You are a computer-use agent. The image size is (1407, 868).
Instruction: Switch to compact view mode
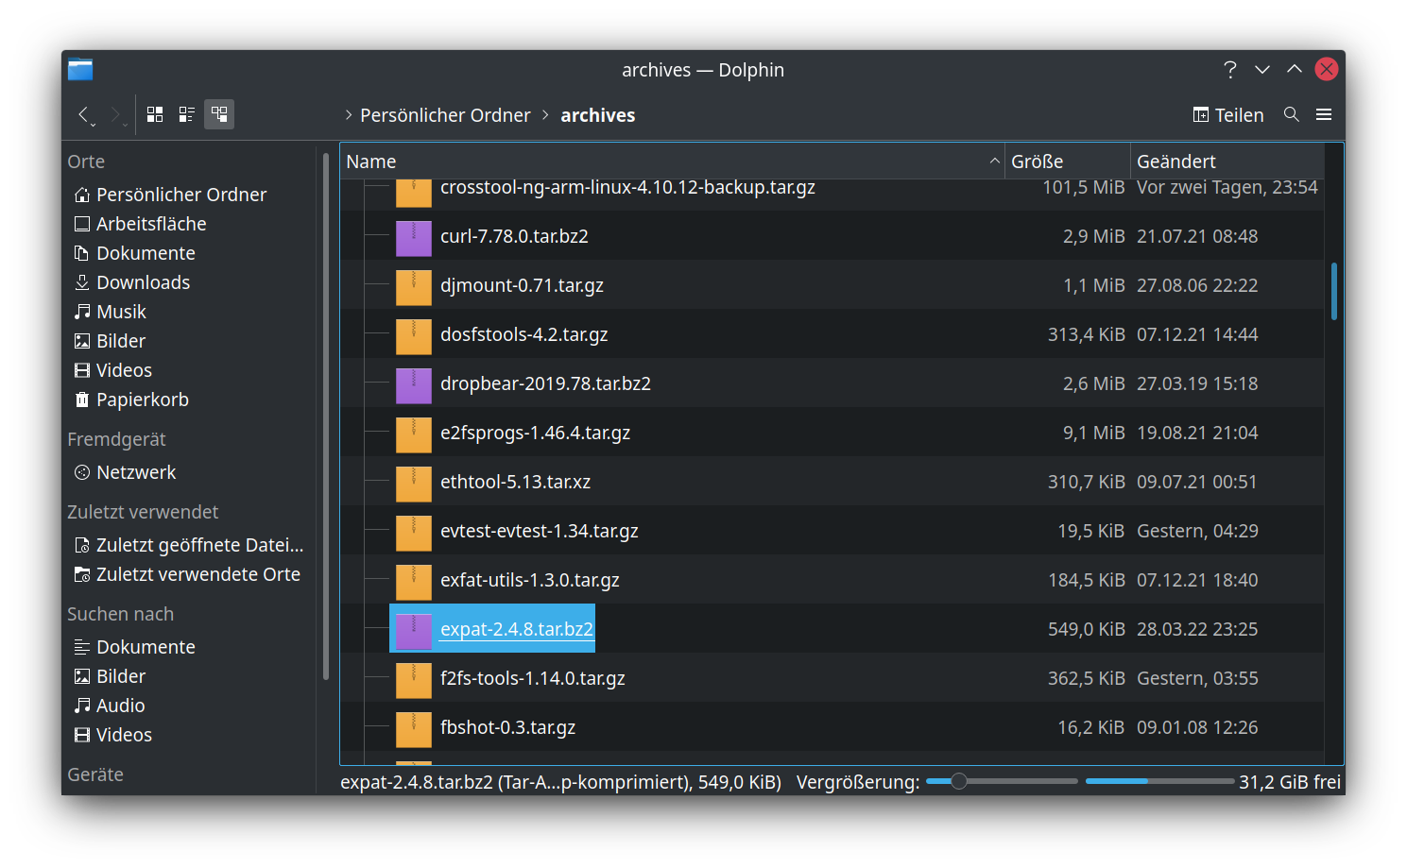point(187,114)
